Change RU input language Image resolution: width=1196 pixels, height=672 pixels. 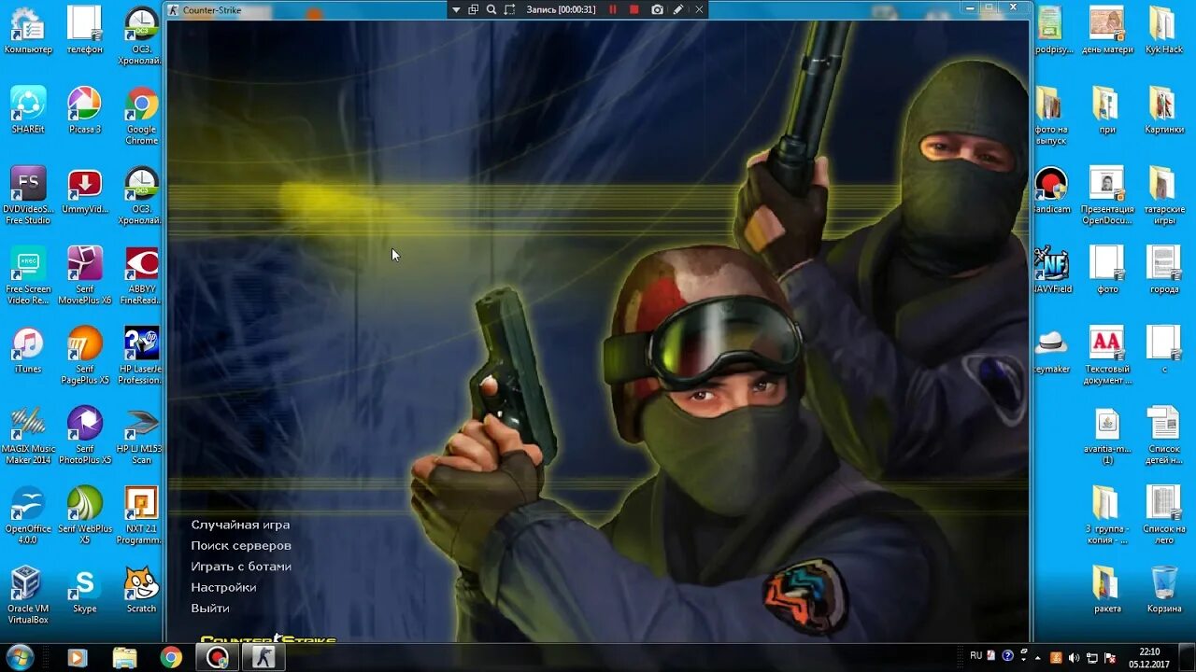pos(975,656)
